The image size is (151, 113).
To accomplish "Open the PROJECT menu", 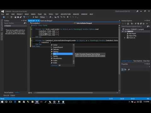I will [x=20, y=14].
